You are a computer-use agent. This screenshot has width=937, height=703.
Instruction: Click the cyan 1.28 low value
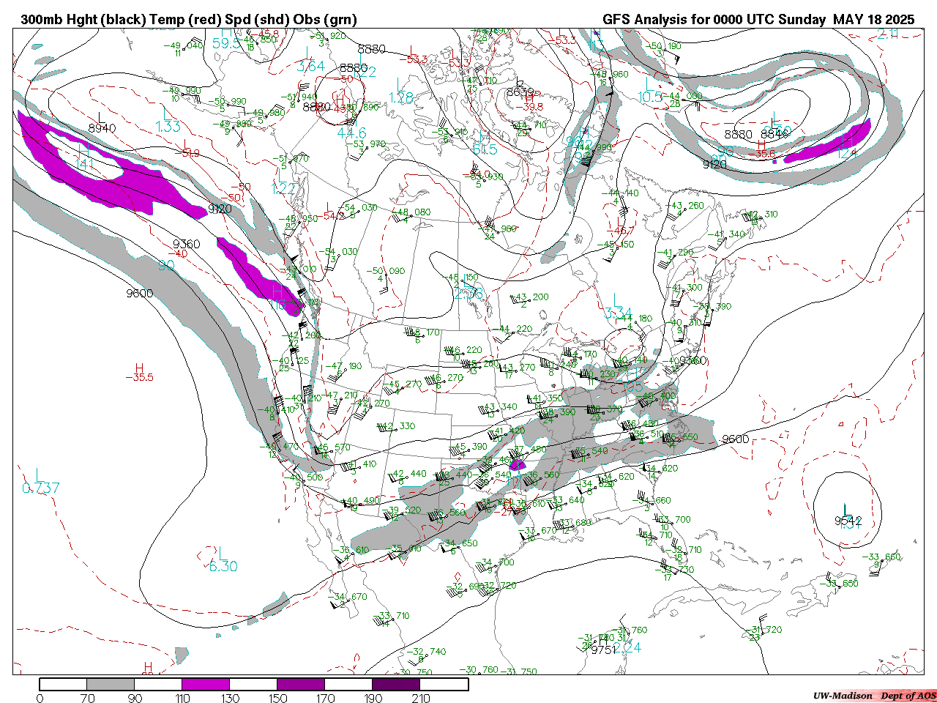pos(401,97)
